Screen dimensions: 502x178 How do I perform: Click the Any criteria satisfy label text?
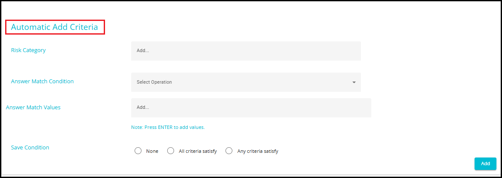[x=258, y=151]
